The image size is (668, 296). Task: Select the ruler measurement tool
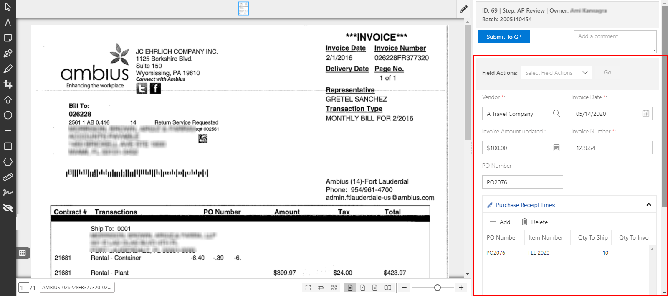[x=8, y=177]
